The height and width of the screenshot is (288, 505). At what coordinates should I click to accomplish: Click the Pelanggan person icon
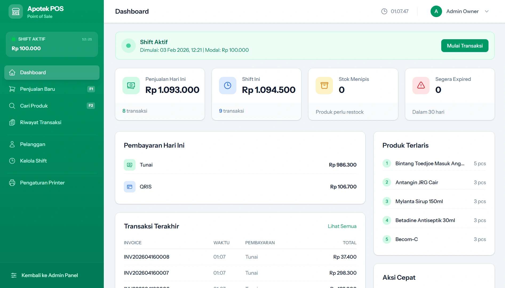tap(12, 144)
